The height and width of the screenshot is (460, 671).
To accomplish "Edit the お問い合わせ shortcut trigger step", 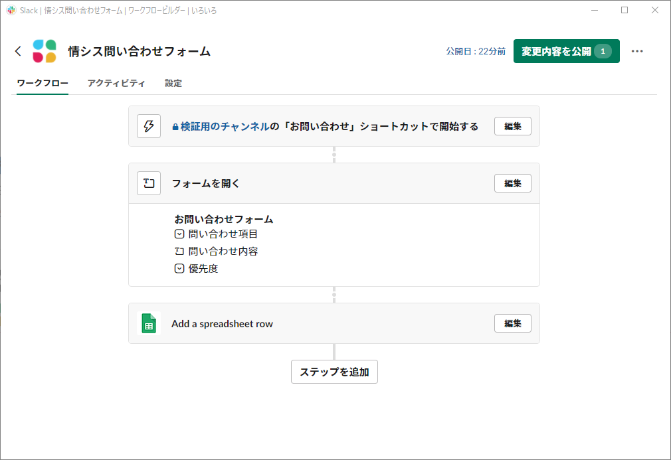I will [x=512, y=126].
